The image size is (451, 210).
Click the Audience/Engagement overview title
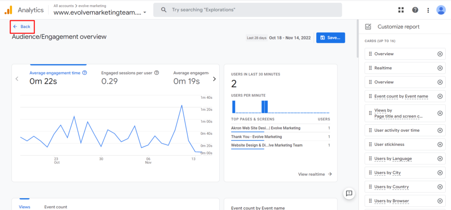(59, 37)
